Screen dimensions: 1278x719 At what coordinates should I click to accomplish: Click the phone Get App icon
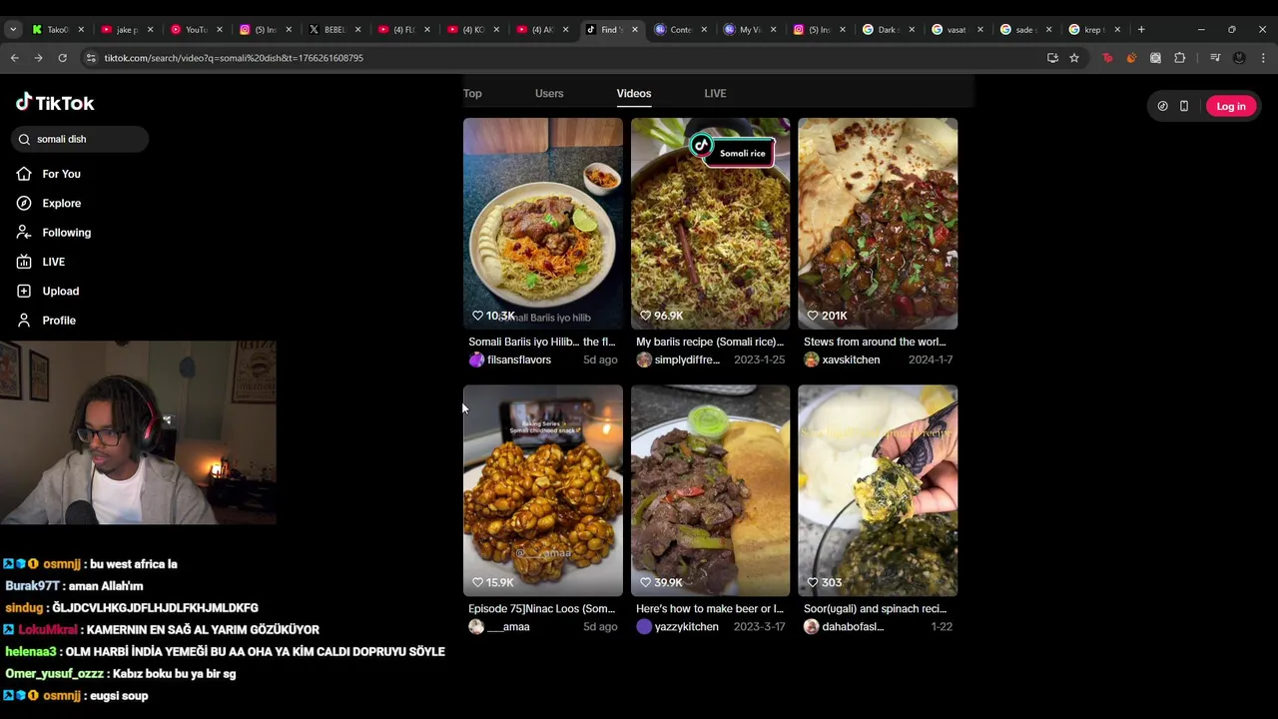pyautogui.click(x=1184, y=106)
